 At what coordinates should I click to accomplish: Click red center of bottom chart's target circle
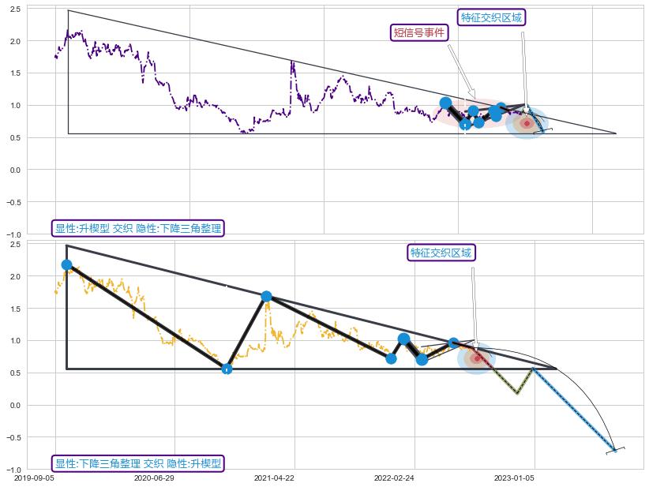pos(476,358)
